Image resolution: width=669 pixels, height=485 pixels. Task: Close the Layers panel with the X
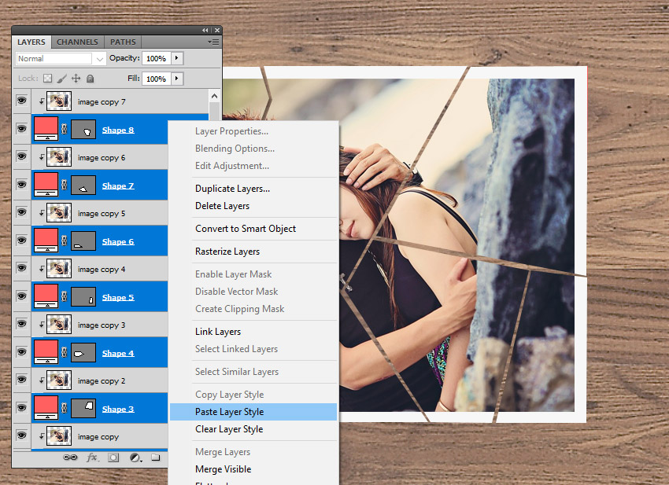click(217, 30)
